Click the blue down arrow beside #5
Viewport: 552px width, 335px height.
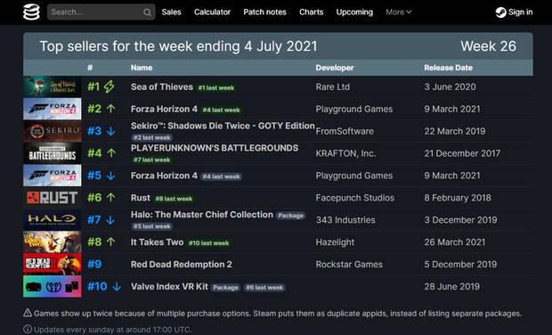tap(111, 176)
